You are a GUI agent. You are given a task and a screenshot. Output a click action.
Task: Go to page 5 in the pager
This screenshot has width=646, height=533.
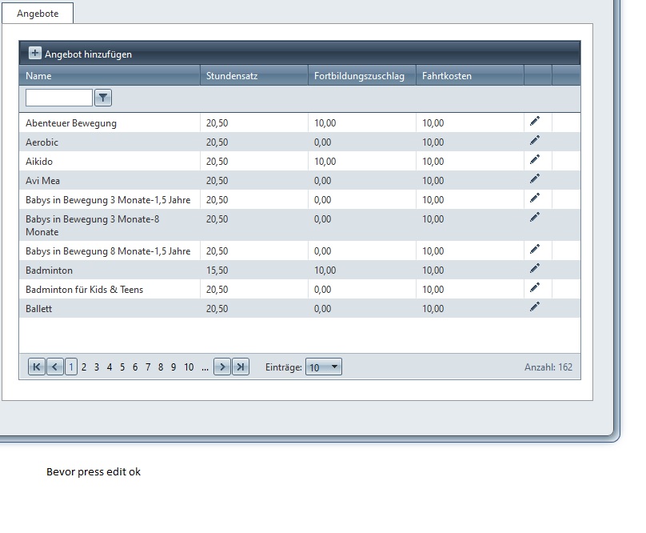[122, 367]
